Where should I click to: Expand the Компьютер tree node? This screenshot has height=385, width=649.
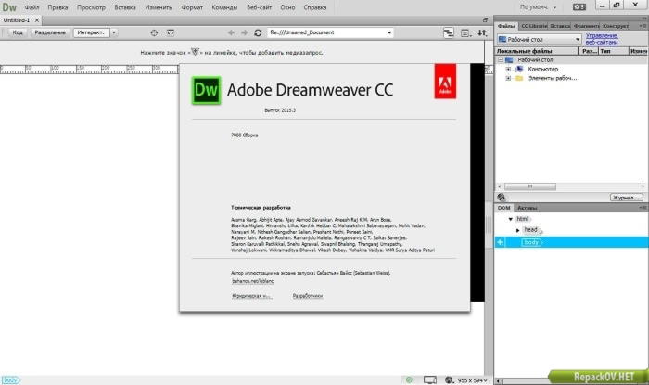508,70
